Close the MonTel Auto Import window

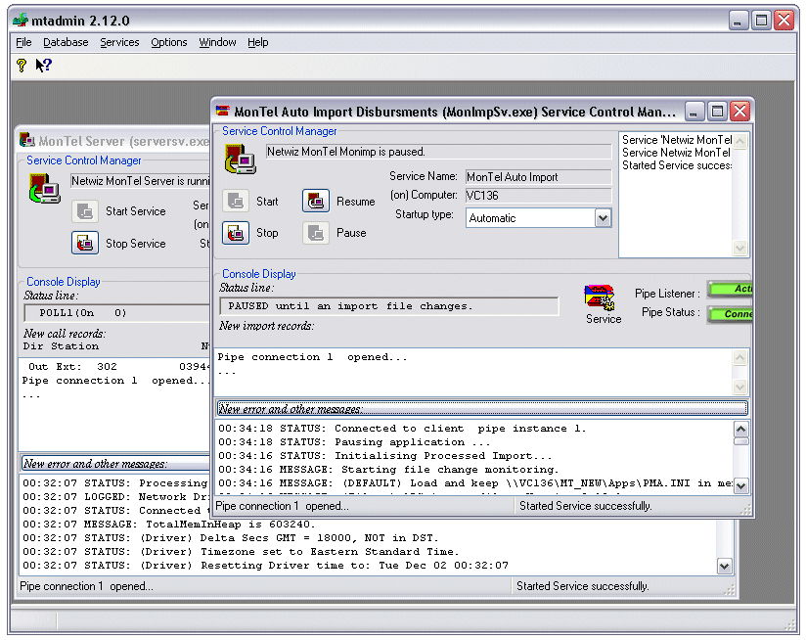(x=740, y=111)
